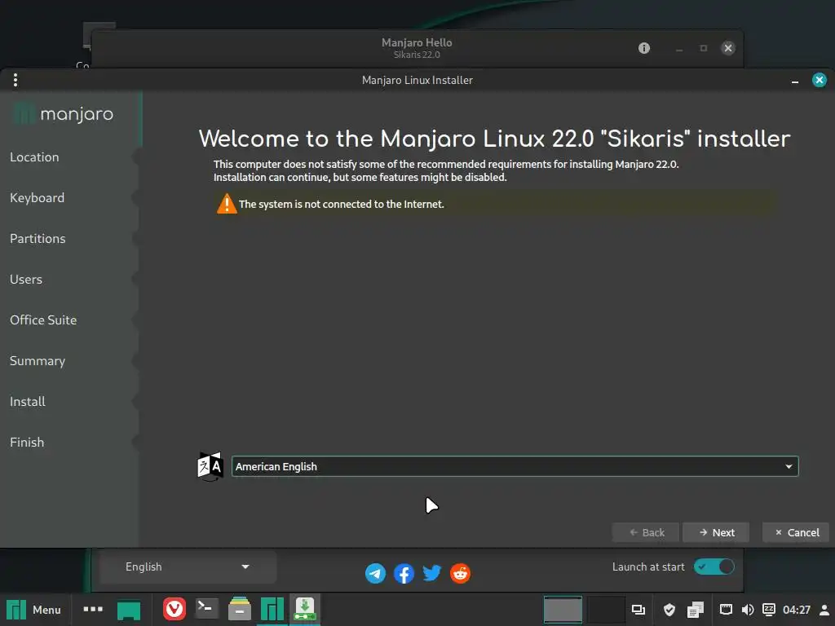Toggle the Launch at start switch

tap(714, 566)
